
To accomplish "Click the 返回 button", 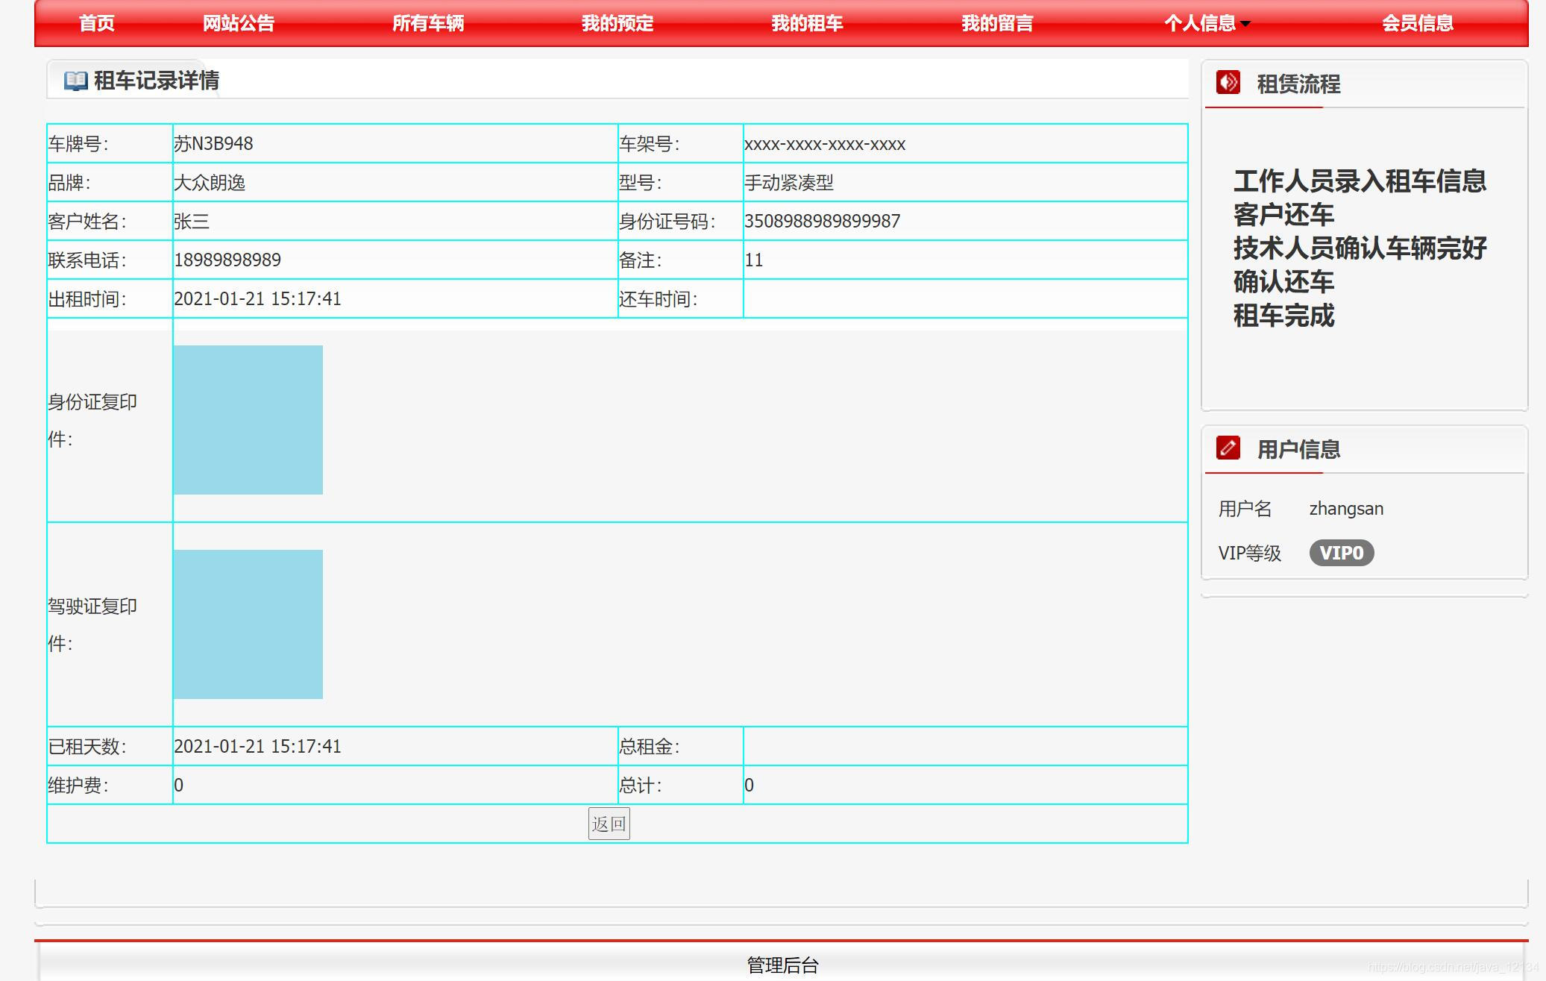I will pos(609,824).
